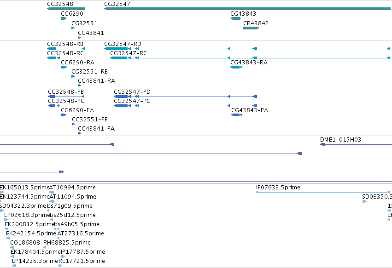
Task: Click the EK178404.5prime EST glyph
Action: tap(12, 257)
